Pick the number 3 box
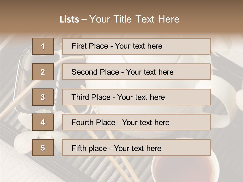Image resolution: width=243 pixels, height=182 pixels. 43,97
